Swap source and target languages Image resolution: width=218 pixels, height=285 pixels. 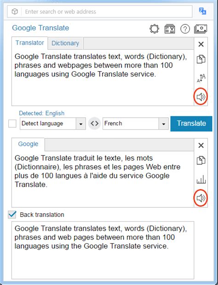[x=94, y=123]
